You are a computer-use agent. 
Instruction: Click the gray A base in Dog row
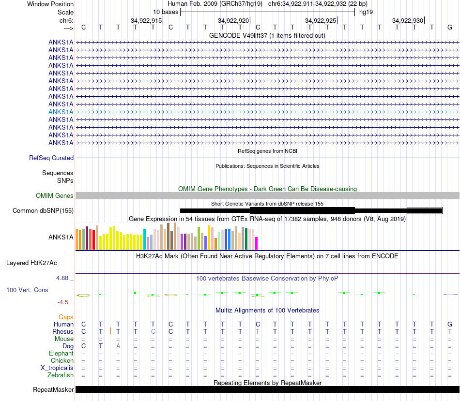(118, 346)
